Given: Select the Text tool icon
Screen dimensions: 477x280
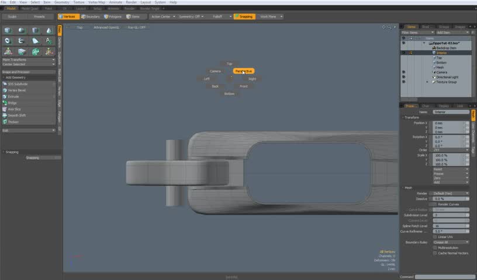Looking at the screenshot, I should pyautogui.click(x=49, y=41).
